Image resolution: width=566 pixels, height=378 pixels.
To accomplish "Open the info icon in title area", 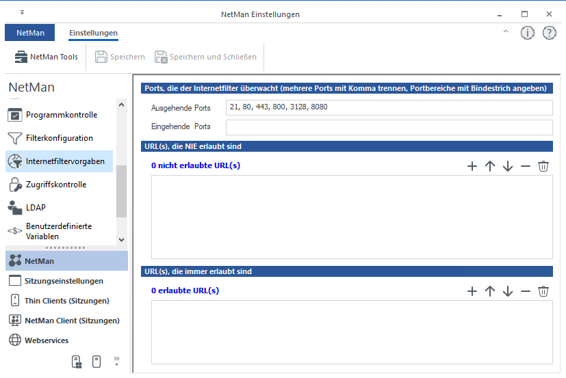I will (527, 33).
